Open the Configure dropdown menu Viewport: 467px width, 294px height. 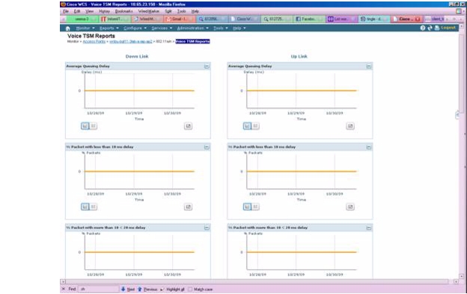point(135,28)
